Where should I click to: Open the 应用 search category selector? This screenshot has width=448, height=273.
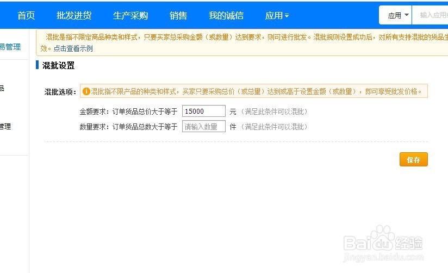coord(395,15)
